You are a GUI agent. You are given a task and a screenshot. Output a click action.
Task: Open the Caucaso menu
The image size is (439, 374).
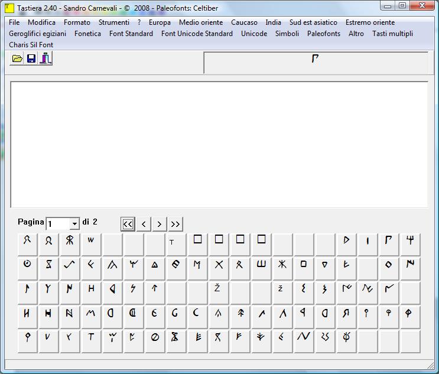click(244, 22)
